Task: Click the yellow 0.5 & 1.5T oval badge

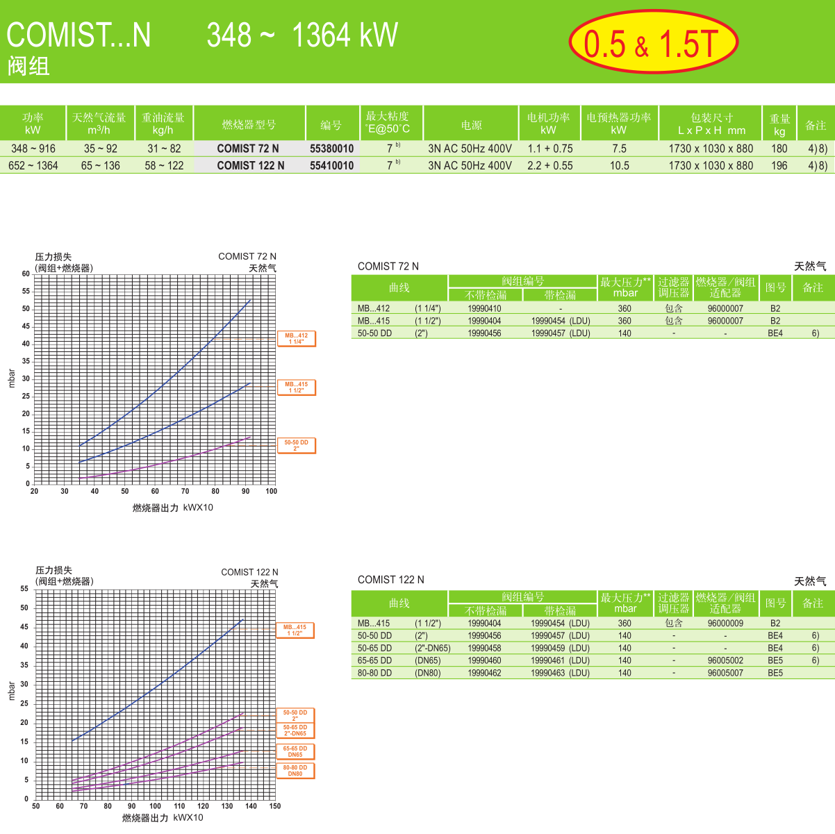Action: pyautogui.click(x=652, y=43)
